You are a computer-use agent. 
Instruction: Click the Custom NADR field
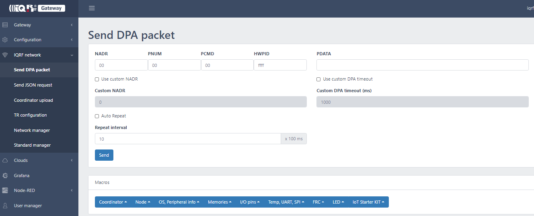coord(201,102)
